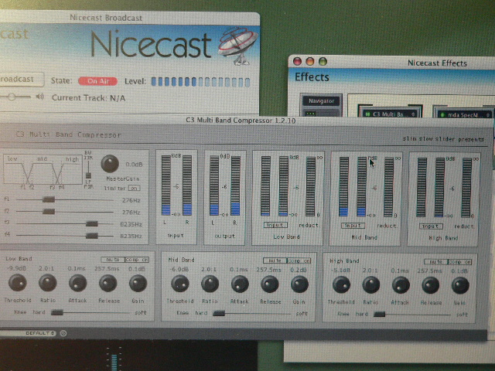Toggle comp on for the Mid Band
Screen dimensions: 495x371
click(299, 261)
